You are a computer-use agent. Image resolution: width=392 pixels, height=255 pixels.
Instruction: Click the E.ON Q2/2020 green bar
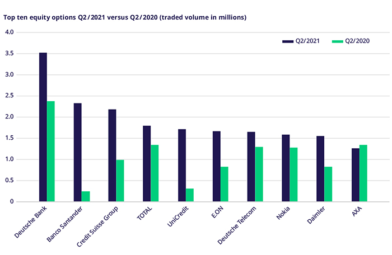pos(224,184)
